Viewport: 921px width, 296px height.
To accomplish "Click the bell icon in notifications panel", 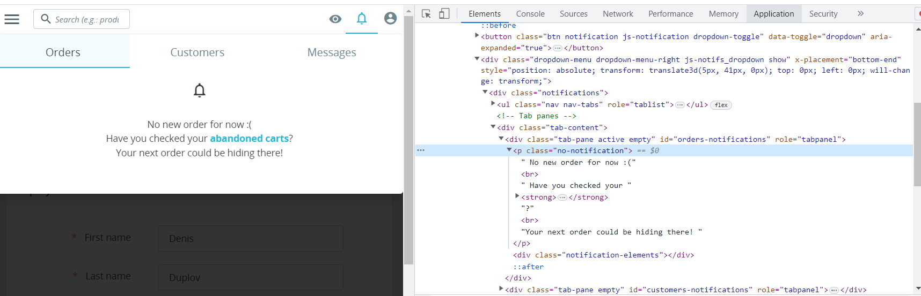I will [x=200, y=90].
